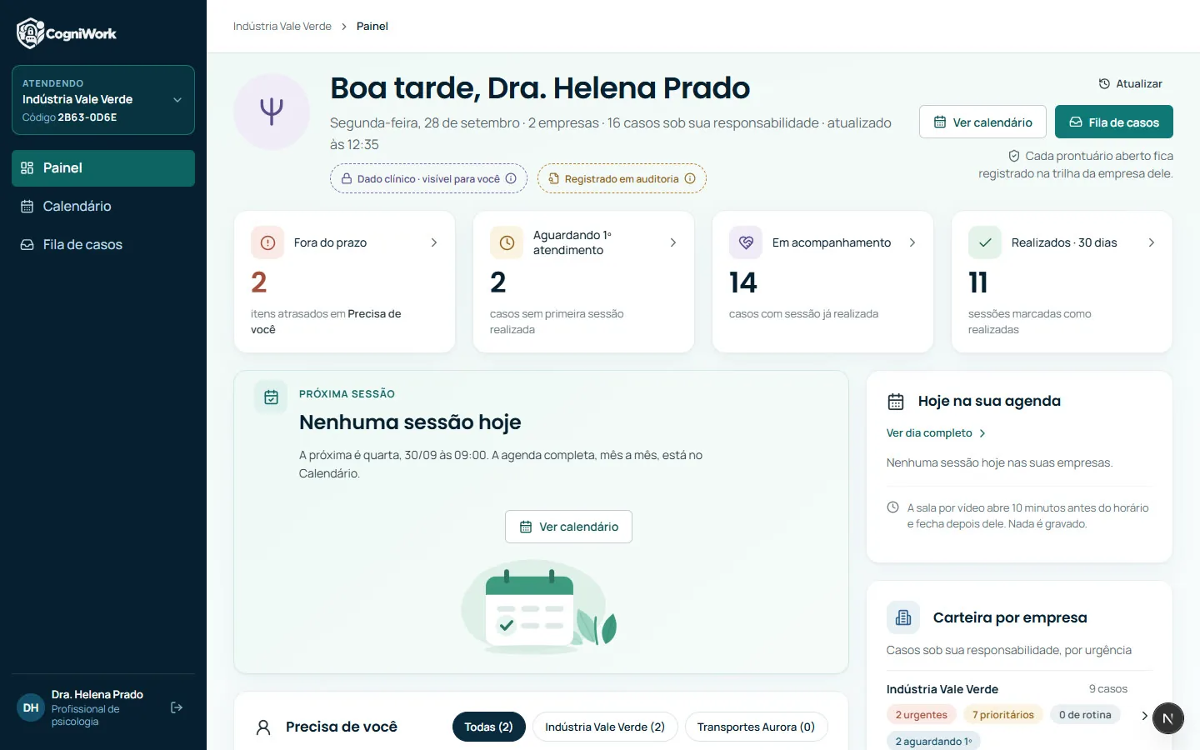This screenshot has height=750, width=1200.
Task: Click the Indústria Vale Verde breadcrumb
Action: pos(282,27)
